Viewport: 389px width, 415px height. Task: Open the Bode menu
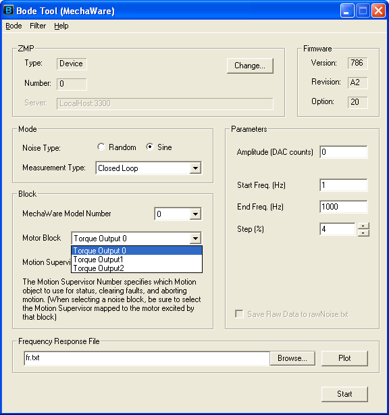coord(14,26)
